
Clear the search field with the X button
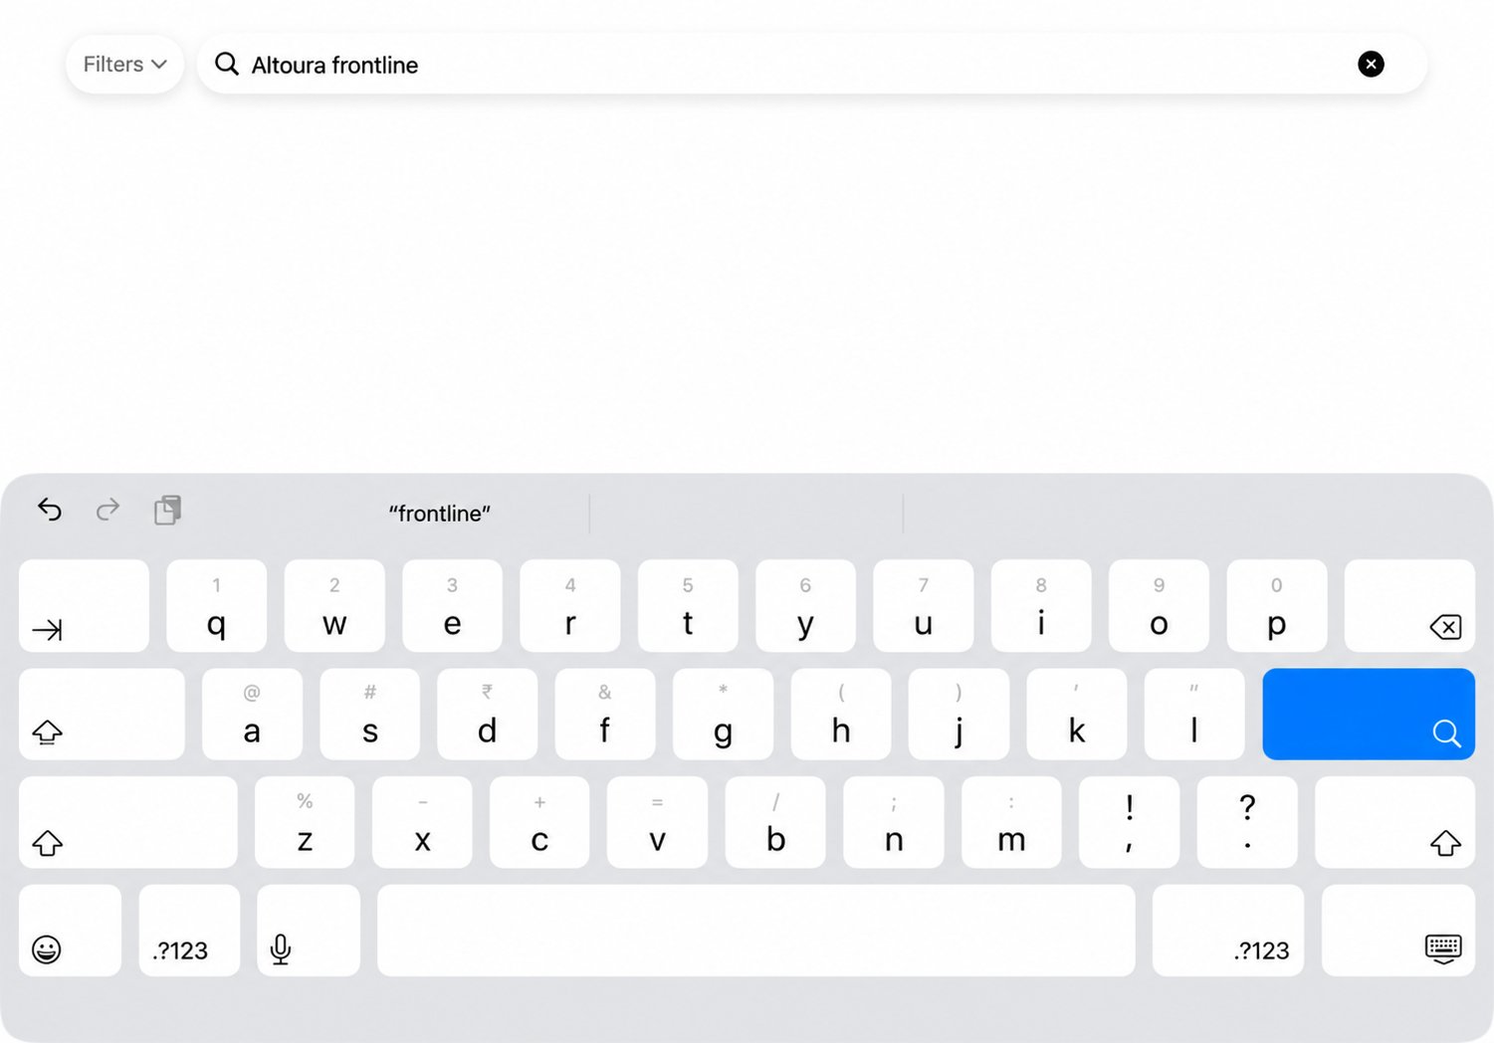(x=1371, y=65)
